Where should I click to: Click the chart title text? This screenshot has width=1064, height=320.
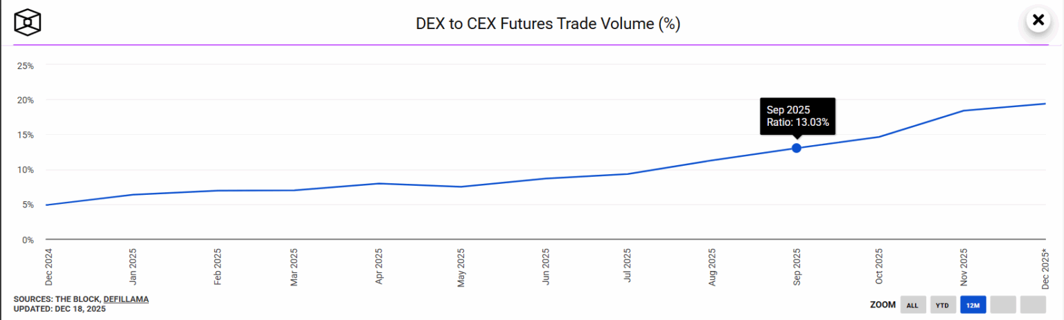[547, 23]
